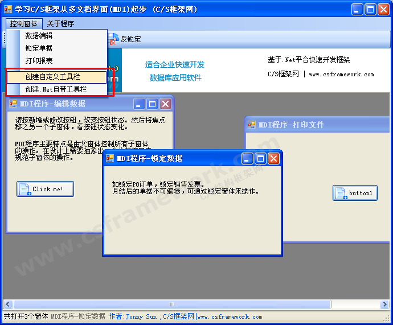Choose the 锁定单据 menu entry
The width and height of the screenshot is (393, 325).
pos(39,48)
